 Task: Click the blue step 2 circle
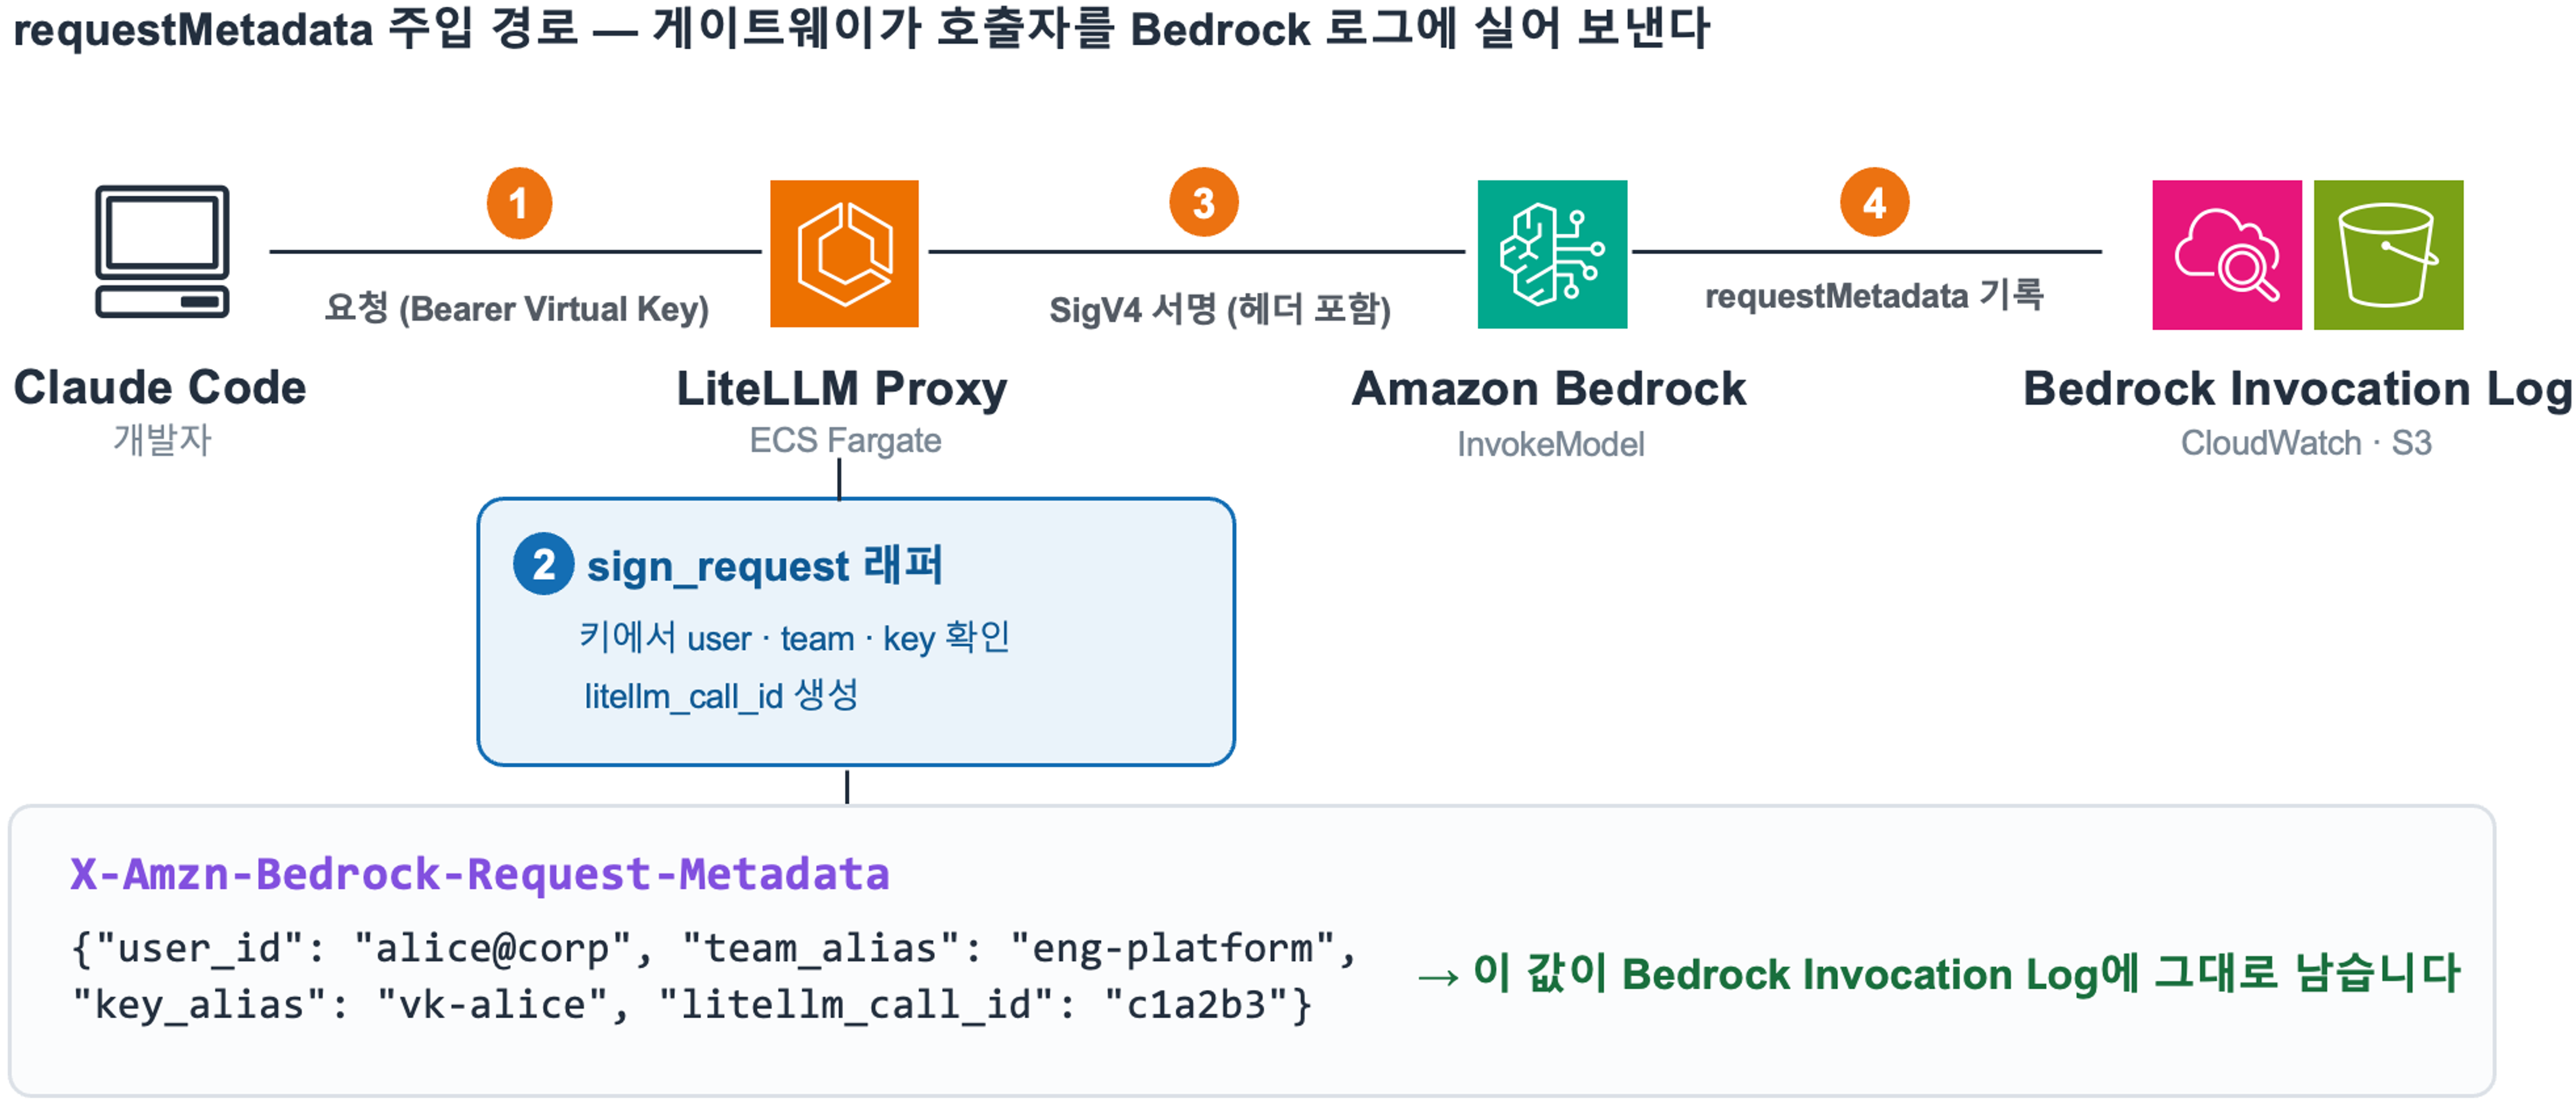tap(543, 564)
